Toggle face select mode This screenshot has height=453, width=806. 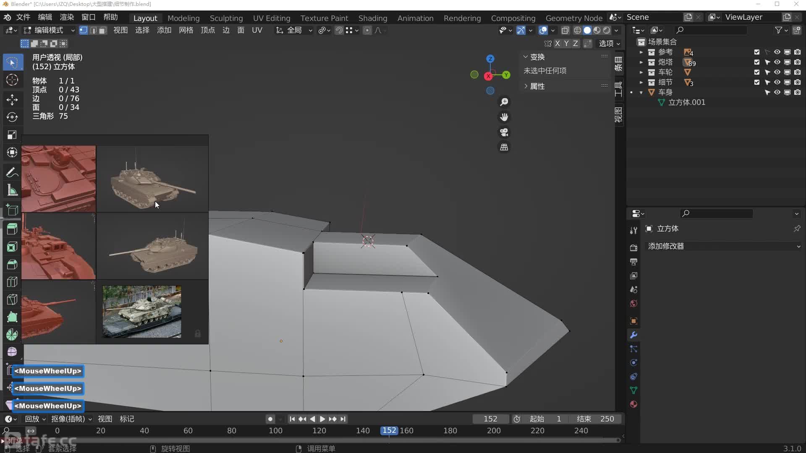(103, 30)
